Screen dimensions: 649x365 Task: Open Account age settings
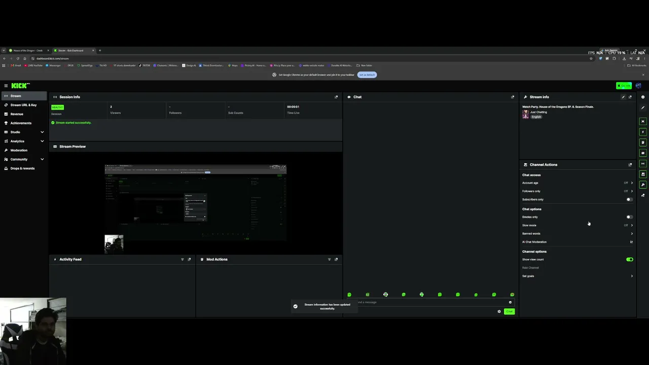click(578, 183)
